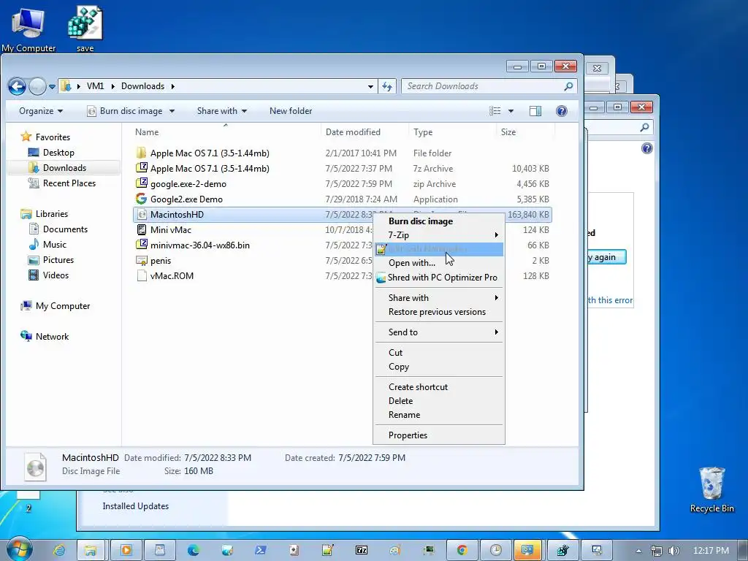748x561 pixels.
Task: Click the My Computer desktop icon
Action: coord(28,28)
